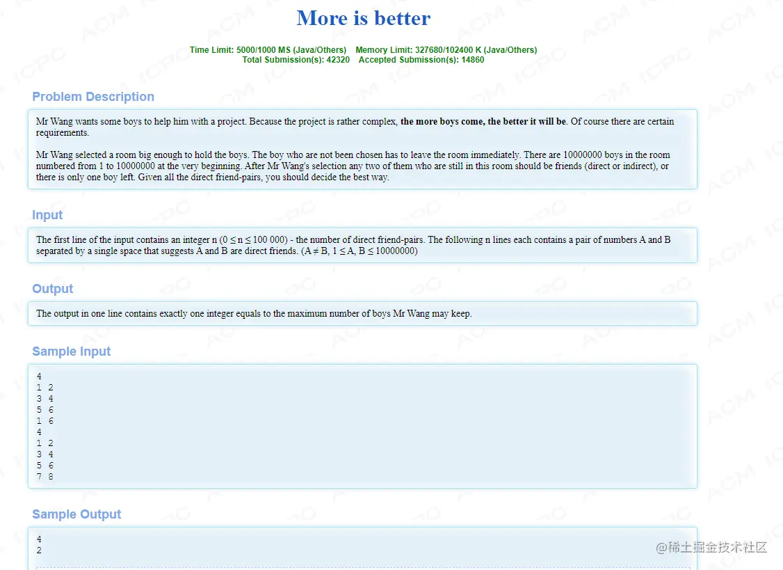This screenshot has width=783, height=570.
Task: Select the 'Sample Output' heading
Action: (x=76, y=514)
